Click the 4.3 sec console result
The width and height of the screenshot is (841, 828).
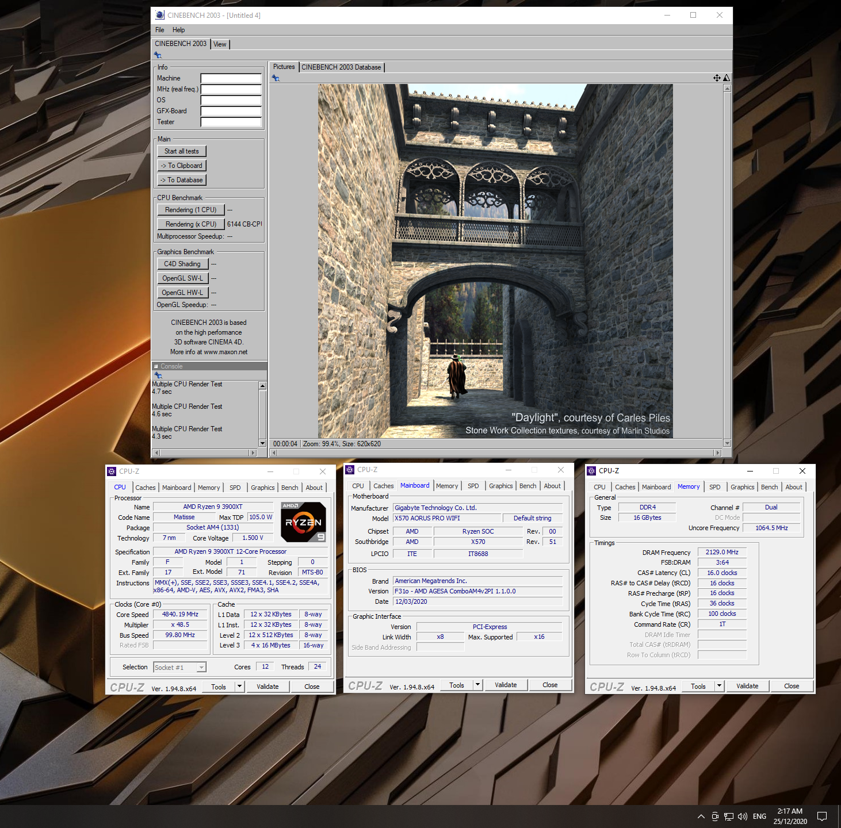[162, 436]
